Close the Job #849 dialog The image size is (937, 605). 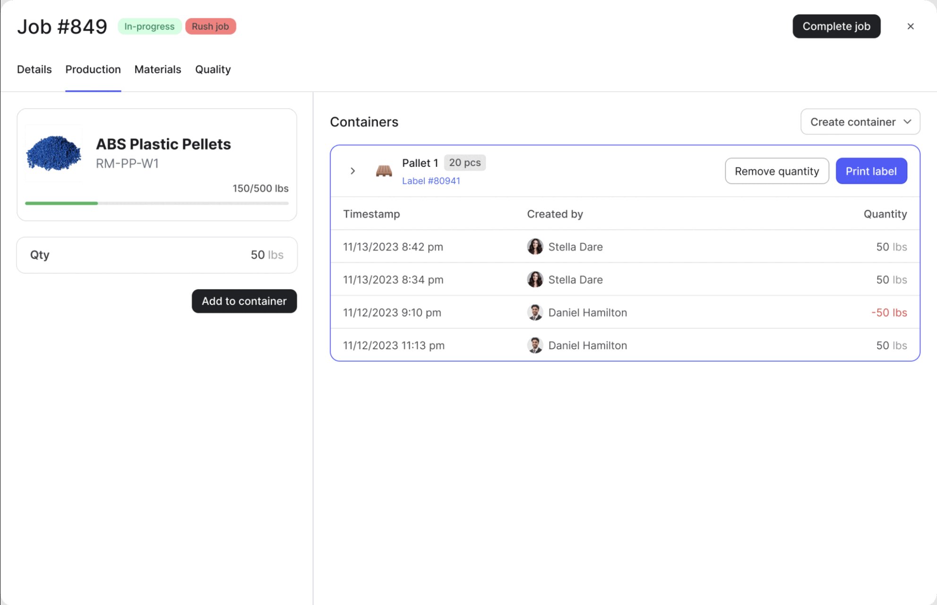(x=910, y=26)
